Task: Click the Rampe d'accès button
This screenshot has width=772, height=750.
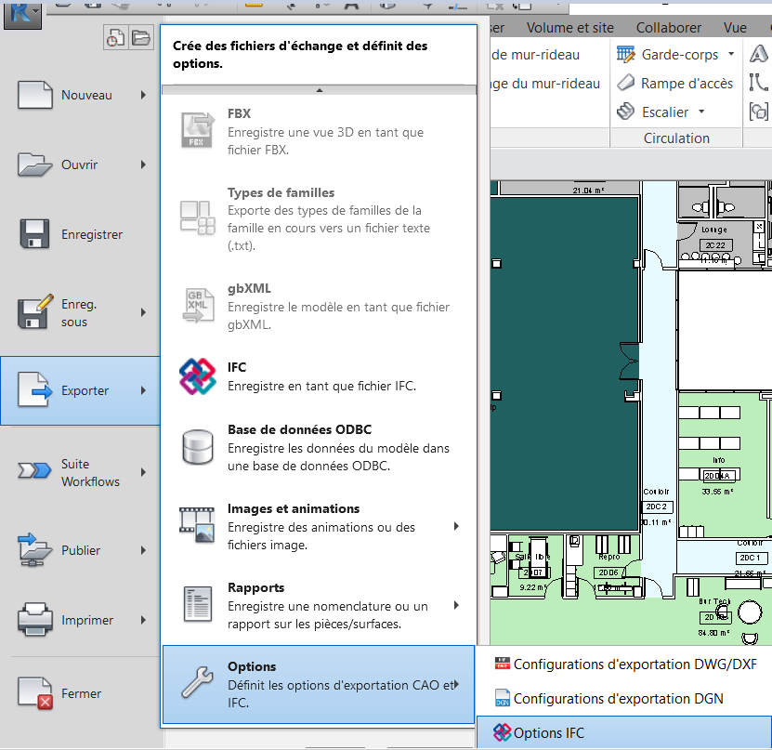Action: (x=675, y=84)
